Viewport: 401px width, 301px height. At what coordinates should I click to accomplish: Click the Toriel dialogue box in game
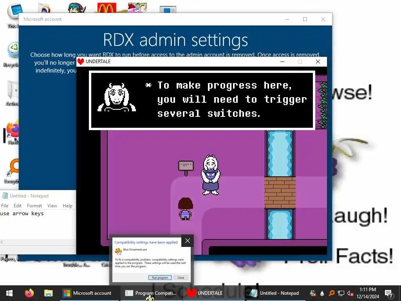click(x=202, y=100)
